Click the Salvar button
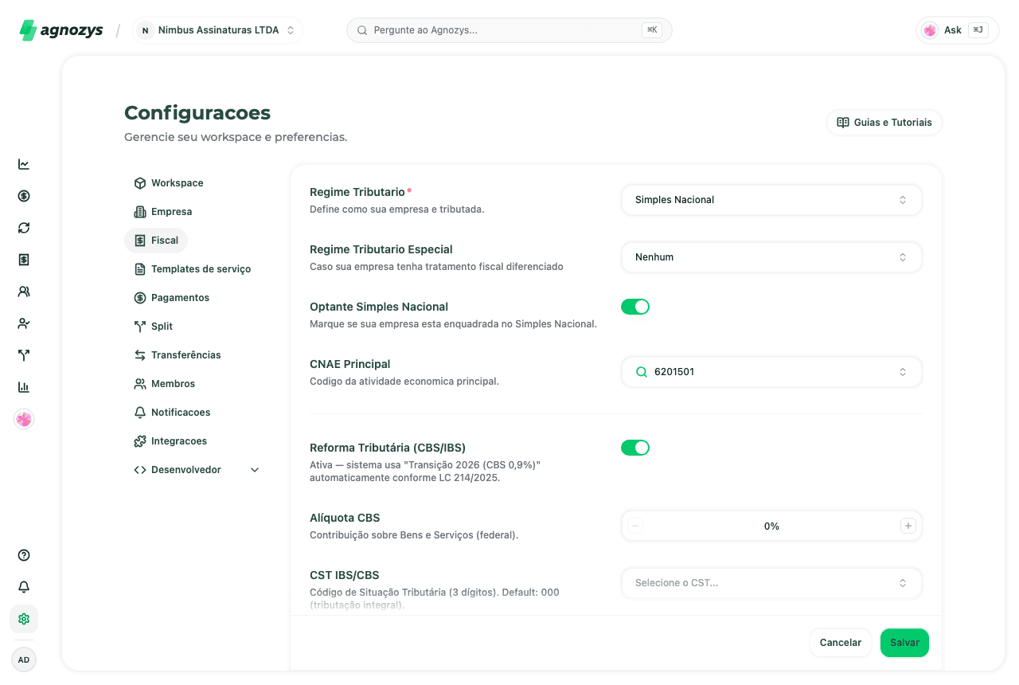The height and width of the screenshot is (685, 1019). tap(904, 643)
